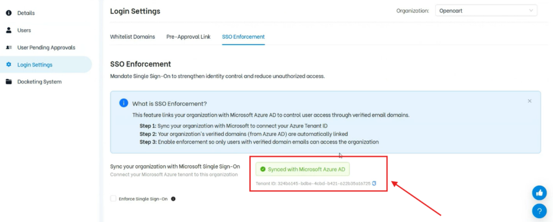553x222 pixels.
Task: Open the help question mark button
Action: point(539,211)
